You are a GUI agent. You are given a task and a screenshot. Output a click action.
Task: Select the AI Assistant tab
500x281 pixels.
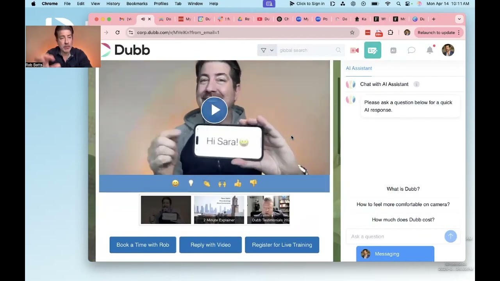359,68
